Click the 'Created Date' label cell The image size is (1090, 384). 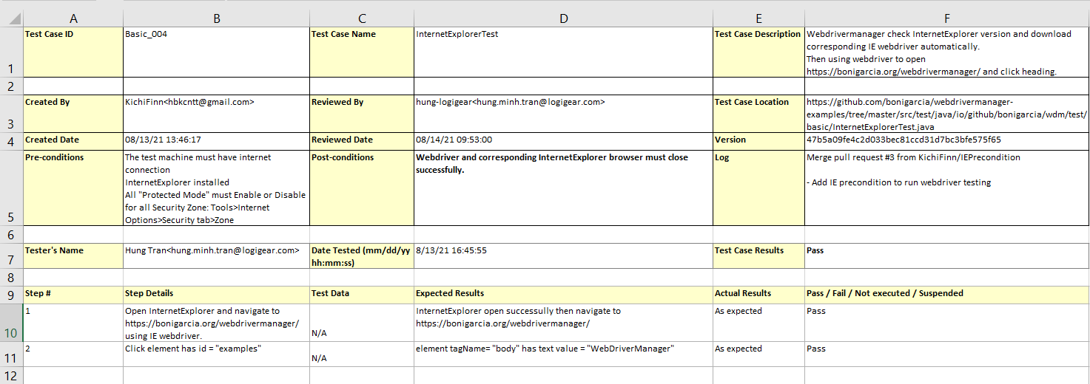click(73, 142)
